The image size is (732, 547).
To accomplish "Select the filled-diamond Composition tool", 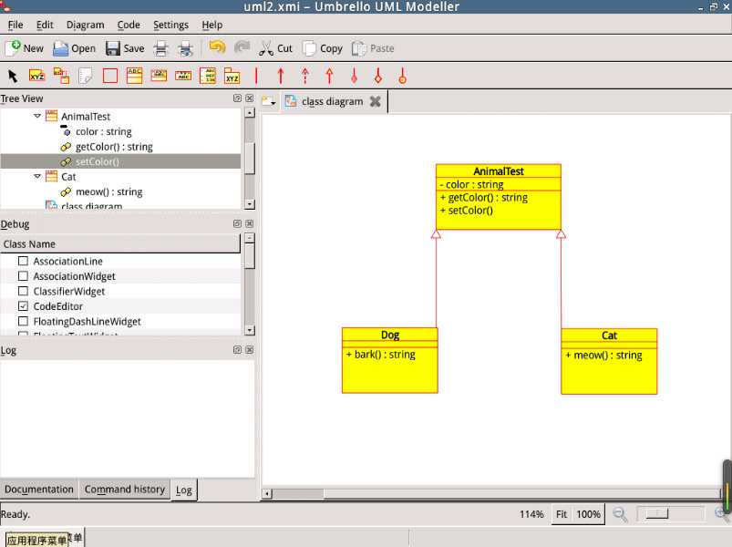I will (354, 76).
